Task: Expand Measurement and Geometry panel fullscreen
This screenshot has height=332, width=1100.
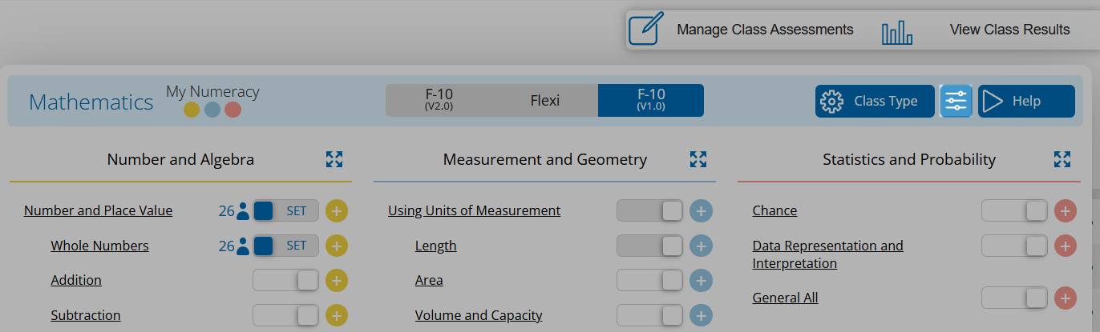Action: 698,159
